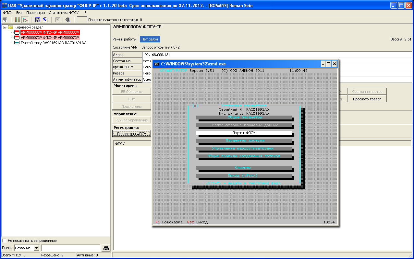Viewport: 414px width, 259px height.
Task: Click 'Esc Выход' in console bottom bar
Action: pyautogui.click(x=197, y=222)
